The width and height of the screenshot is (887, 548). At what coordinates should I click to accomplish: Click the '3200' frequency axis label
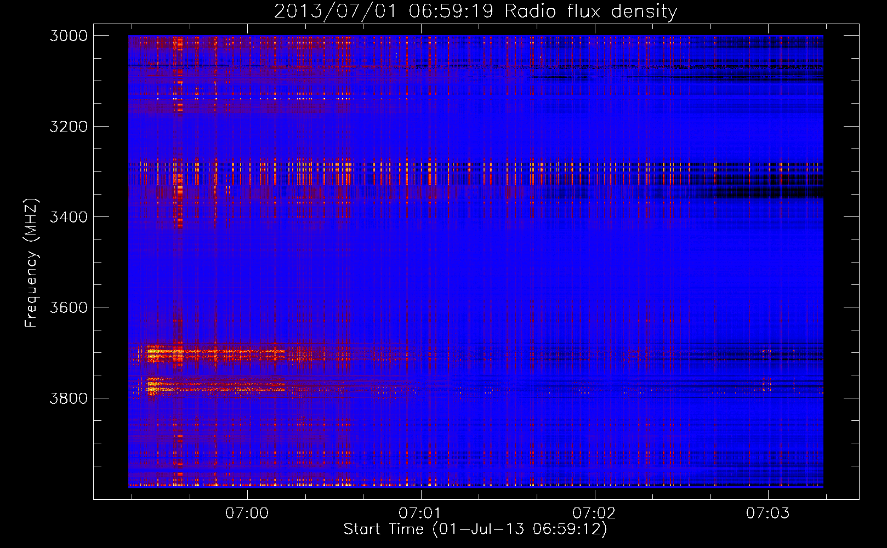pyautogui.click(x=69, y=127)
